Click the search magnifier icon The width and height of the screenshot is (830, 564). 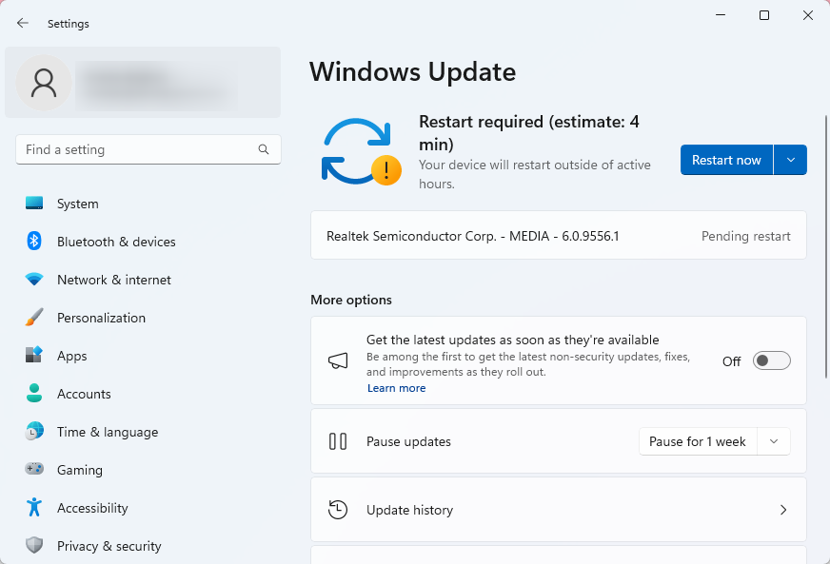coord(263,149)
